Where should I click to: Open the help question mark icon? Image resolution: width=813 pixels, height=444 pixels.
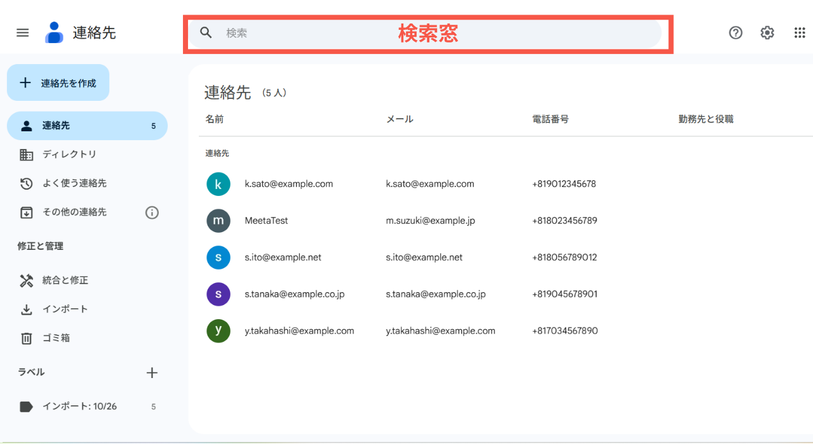[736, 32]
